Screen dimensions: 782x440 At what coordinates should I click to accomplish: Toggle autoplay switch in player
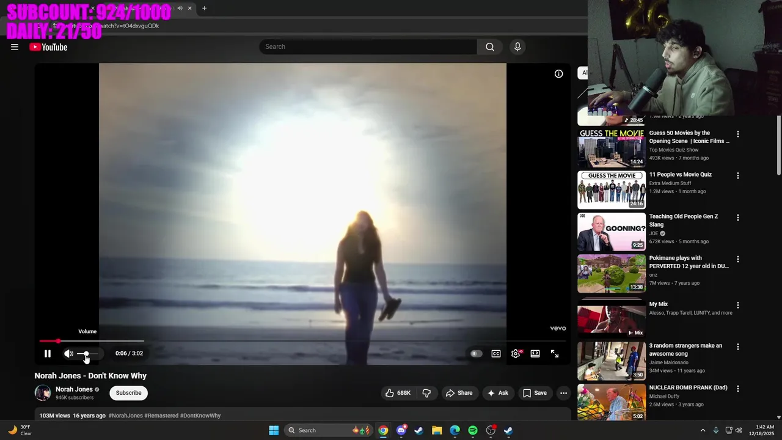pos(476,353)
